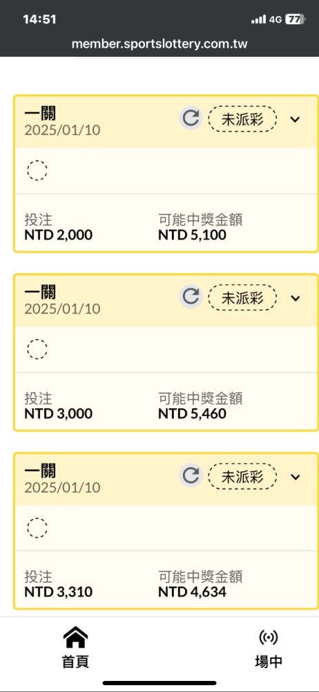This screenshot has height=692, width=319.
Task: Tap the cellular signal bars icon
Action: [x=258, y=19]
